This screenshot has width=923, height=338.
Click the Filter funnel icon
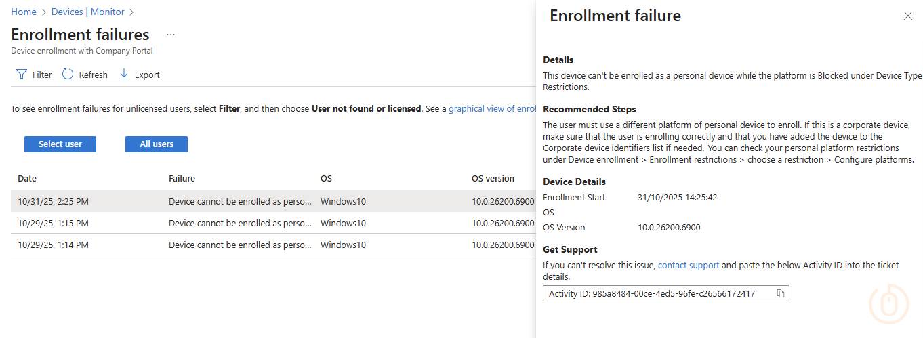point(22,75)
